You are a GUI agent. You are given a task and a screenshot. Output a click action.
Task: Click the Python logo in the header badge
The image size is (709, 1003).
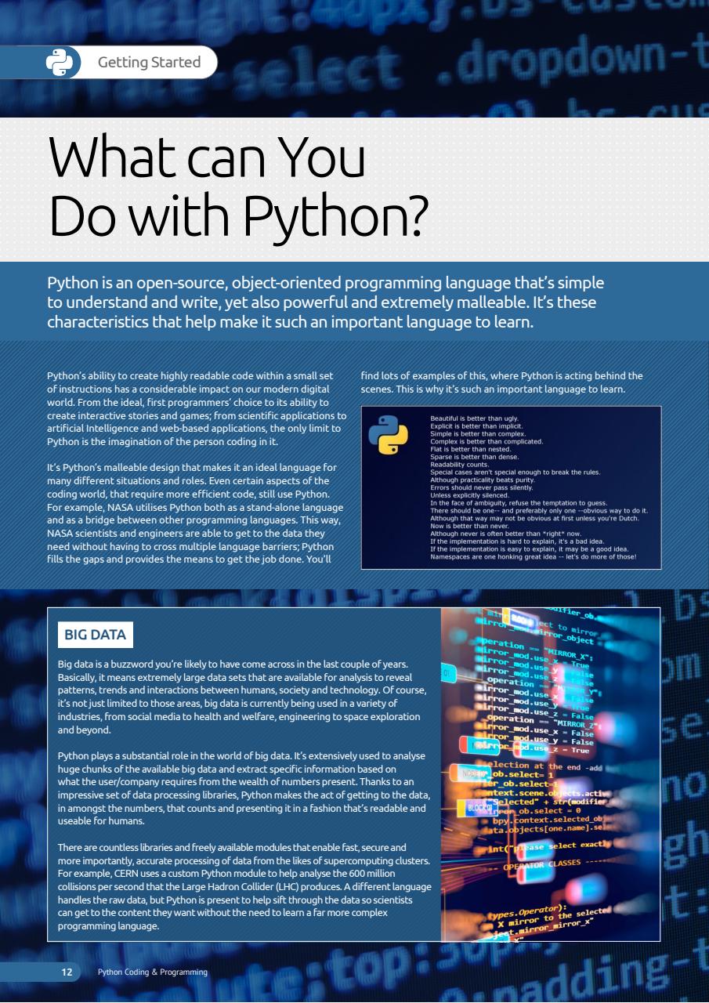[x=59, y=60]
